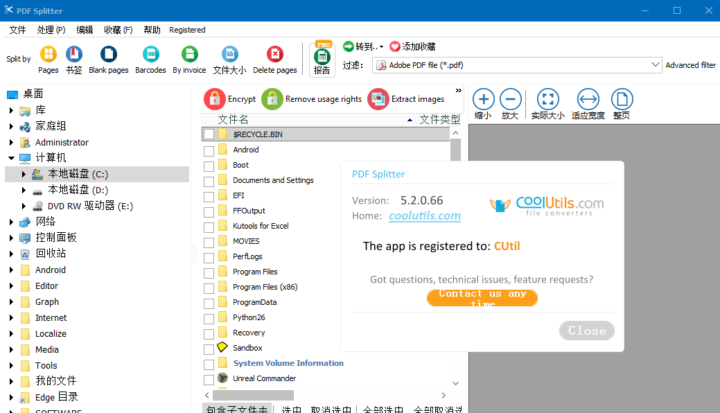The image size is (720, 413).
Task: Check the Sandbox folder checkbox
Action: point(209,348)
